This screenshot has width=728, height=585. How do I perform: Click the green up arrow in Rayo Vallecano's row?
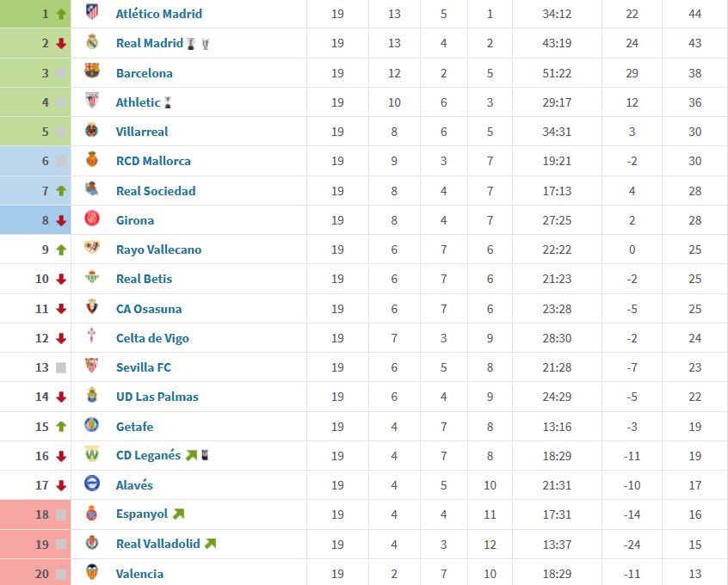tap(61, 249)
